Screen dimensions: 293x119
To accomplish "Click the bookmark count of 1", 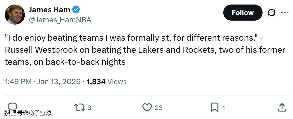I will click(224, 108).
